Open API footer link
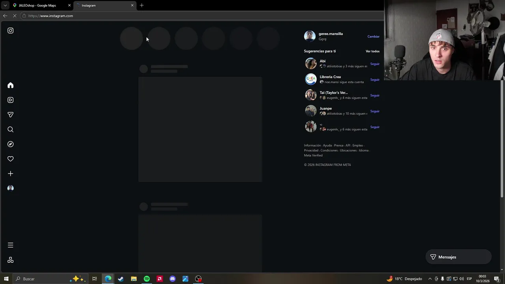The height and width of the screenshot is (284, 505). click(348, 146)
